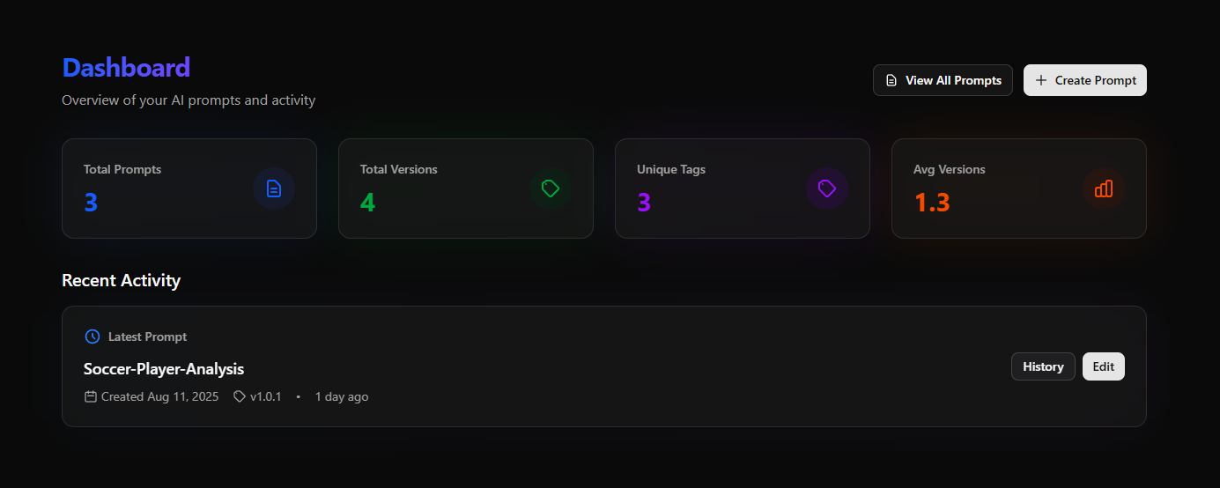Select the Soccer-Player-Analysis prompt title
Screen dimensions: 1220x488
click(164, 368)
